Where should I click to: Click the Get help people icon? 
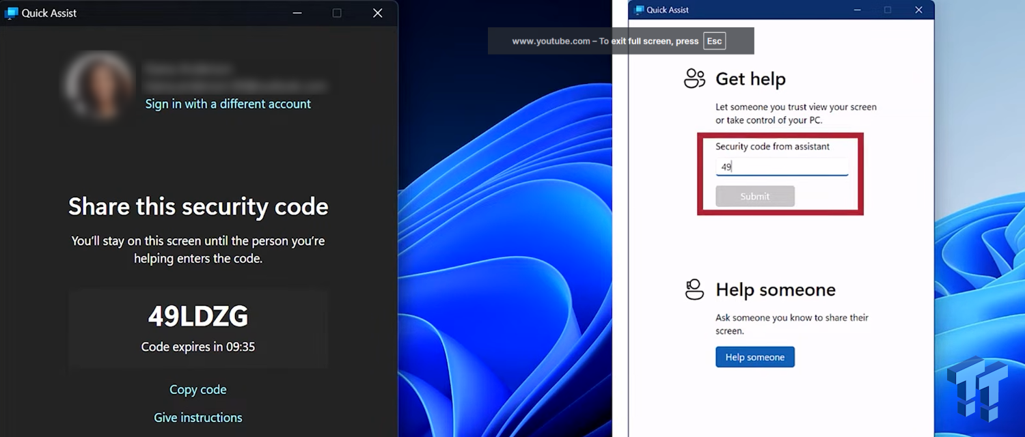(694, 79)
